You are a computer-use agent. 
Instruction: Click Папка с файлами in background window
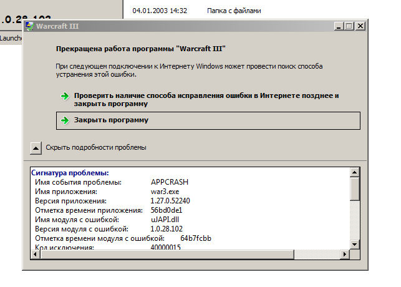[x=234, y=11]
